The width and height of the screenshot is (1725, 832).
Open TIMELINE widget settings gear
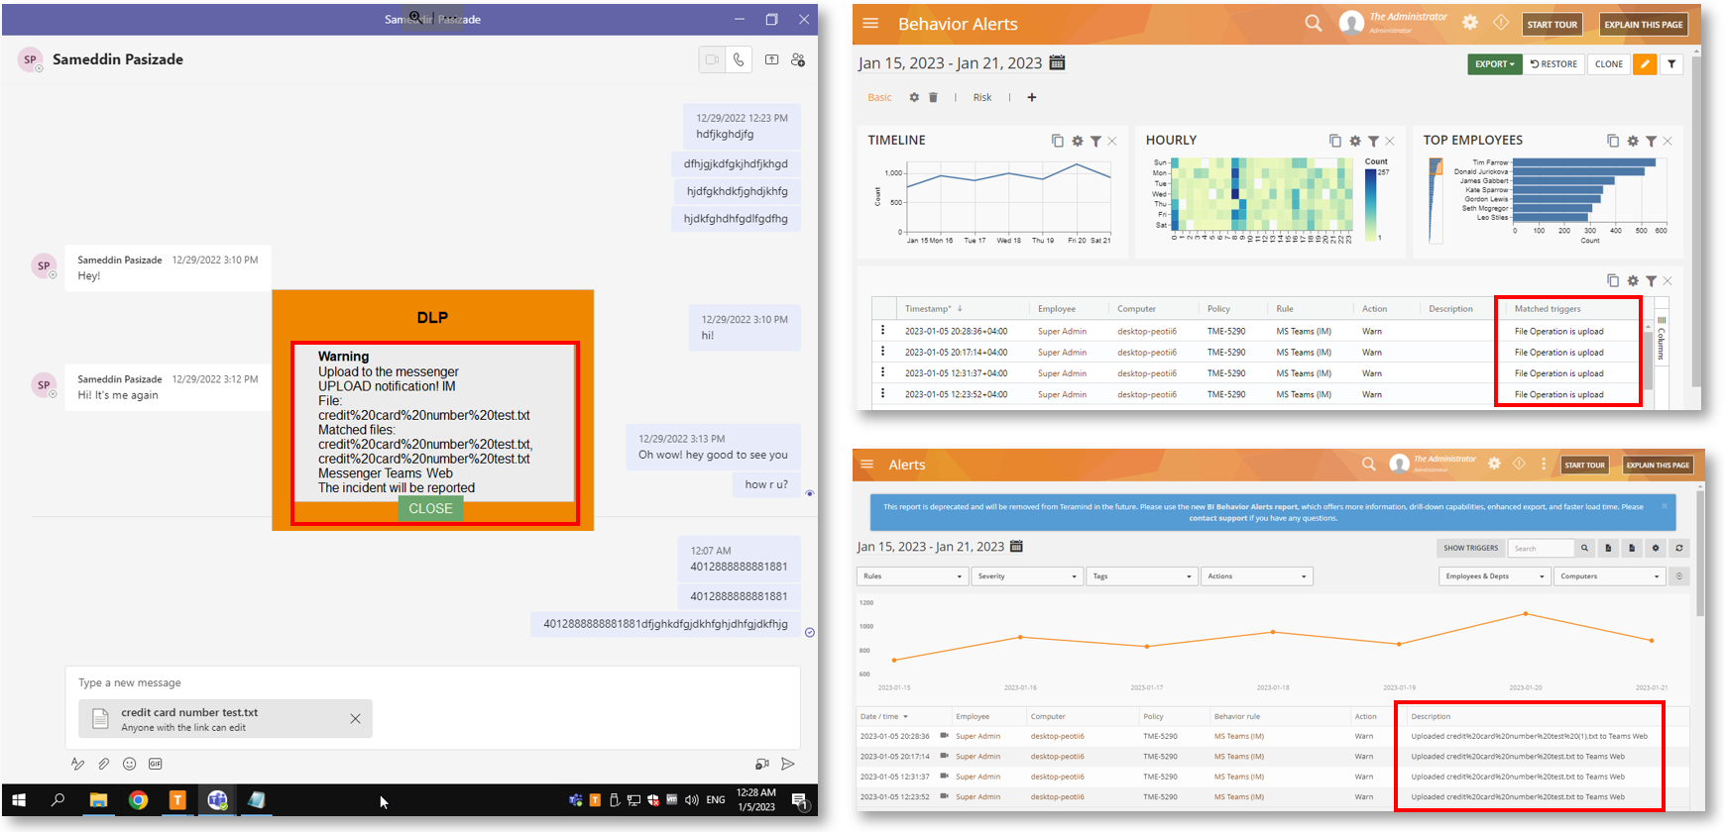(x=1078, y=141)
